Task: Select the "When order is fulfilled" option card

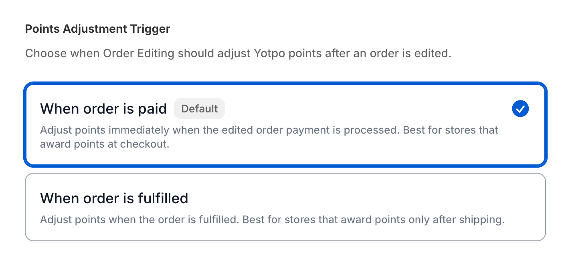Action: (x=285, y=207)
